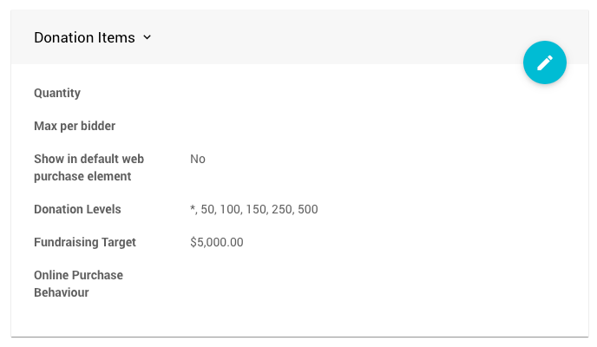Click the card's bottom divider line
This screenshot has width=597, height=347.
tap(298, 336)
